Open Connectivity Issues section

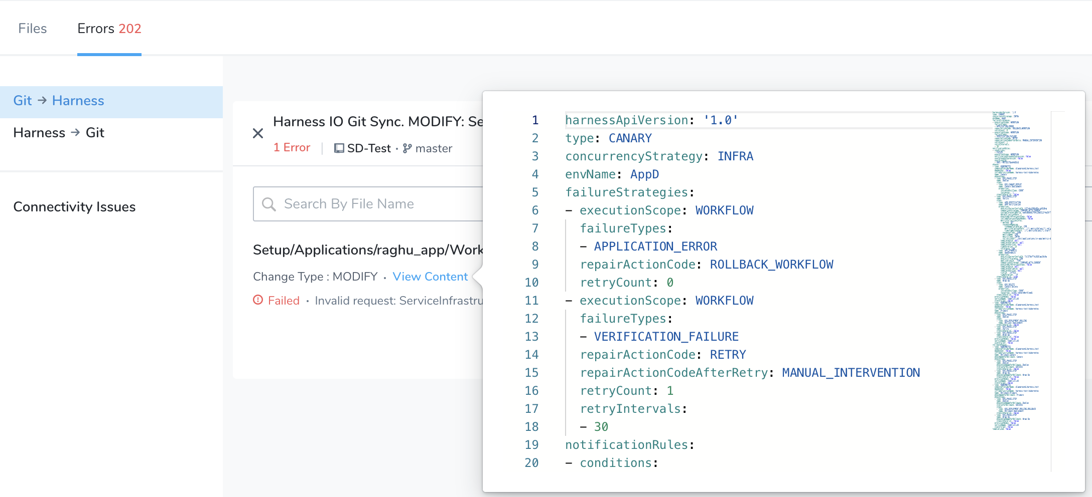tap(74, 207)
